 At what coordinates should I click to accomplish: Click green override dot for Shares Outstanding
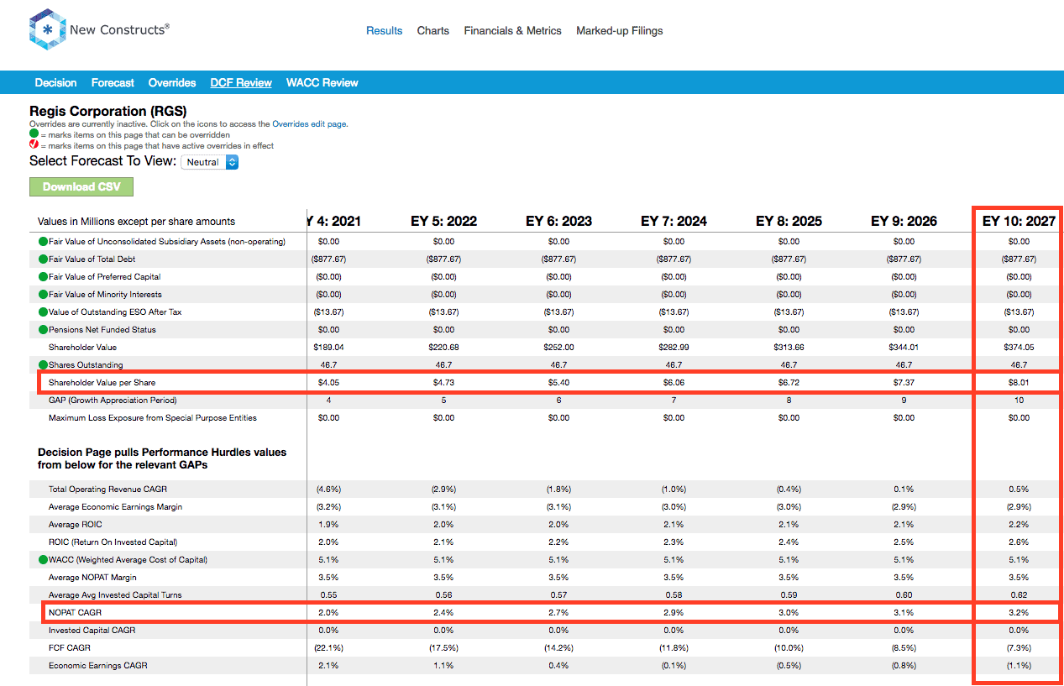(x=43, y=365)
